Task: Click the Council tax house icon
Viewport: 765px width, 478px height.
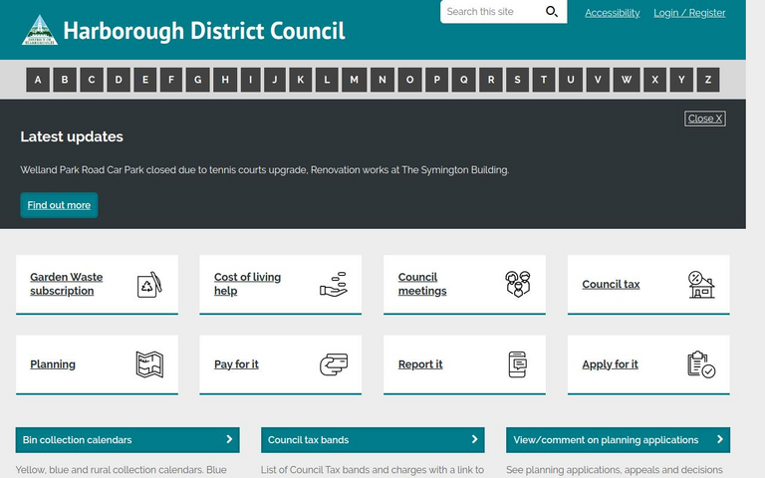Action: point(701,285)
